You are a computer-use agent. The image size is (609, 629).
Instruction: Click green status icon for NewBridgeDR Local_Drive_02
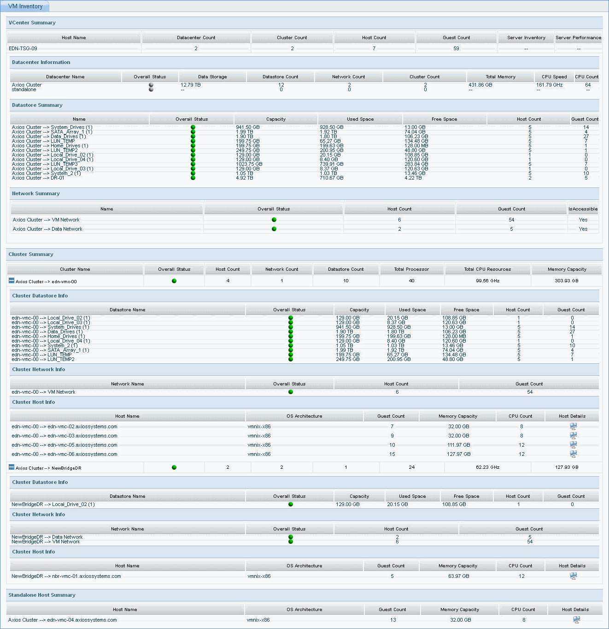coord(290,504)
